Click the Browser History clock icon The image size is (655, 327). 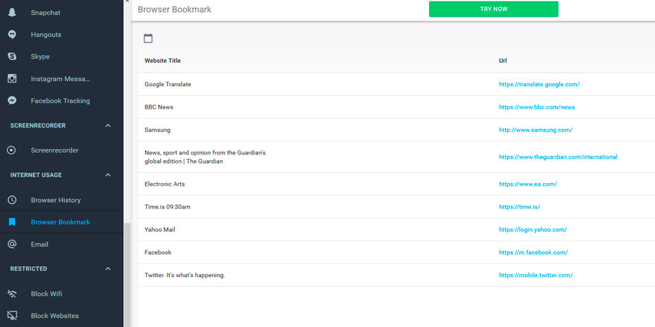click(x=12, y=200)
